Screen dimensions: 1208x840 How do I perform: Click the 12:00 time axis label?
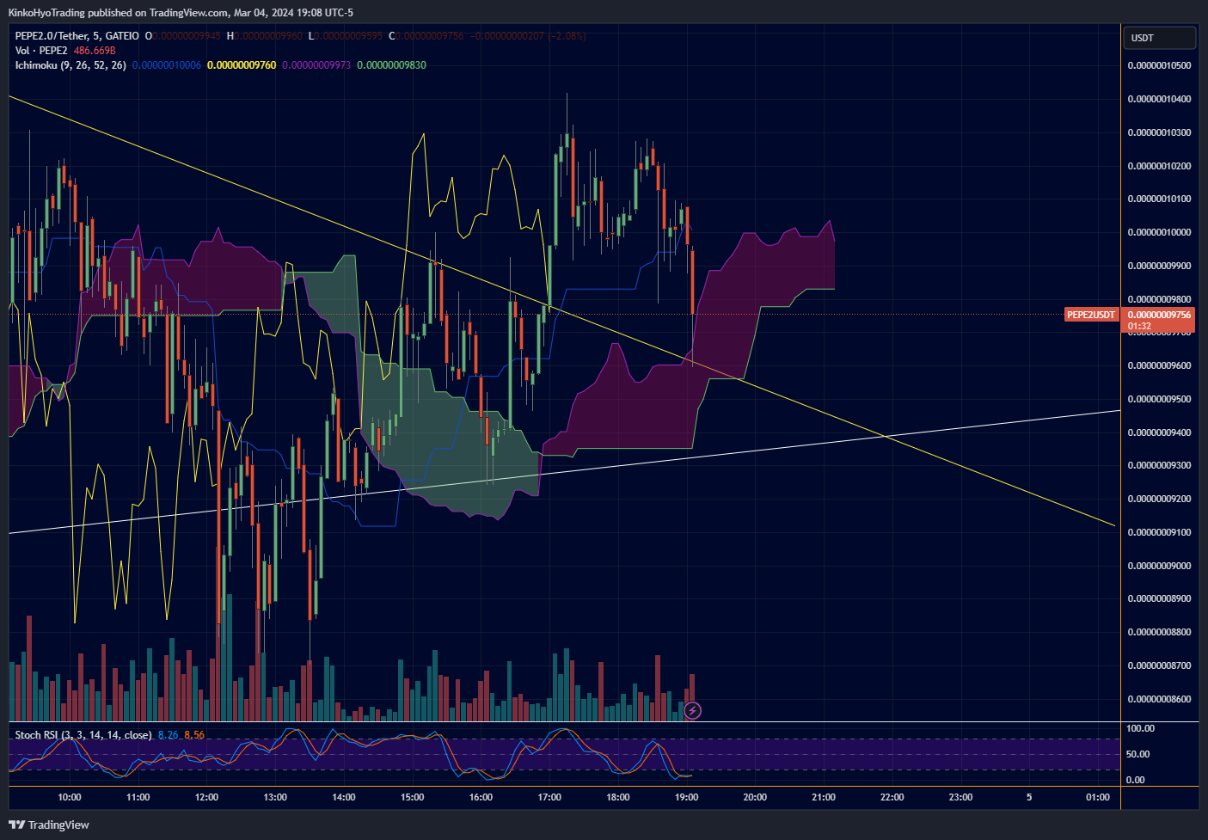point(206,797)
